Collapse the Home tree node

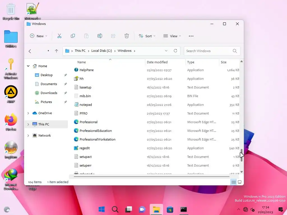tap(28, 66)
